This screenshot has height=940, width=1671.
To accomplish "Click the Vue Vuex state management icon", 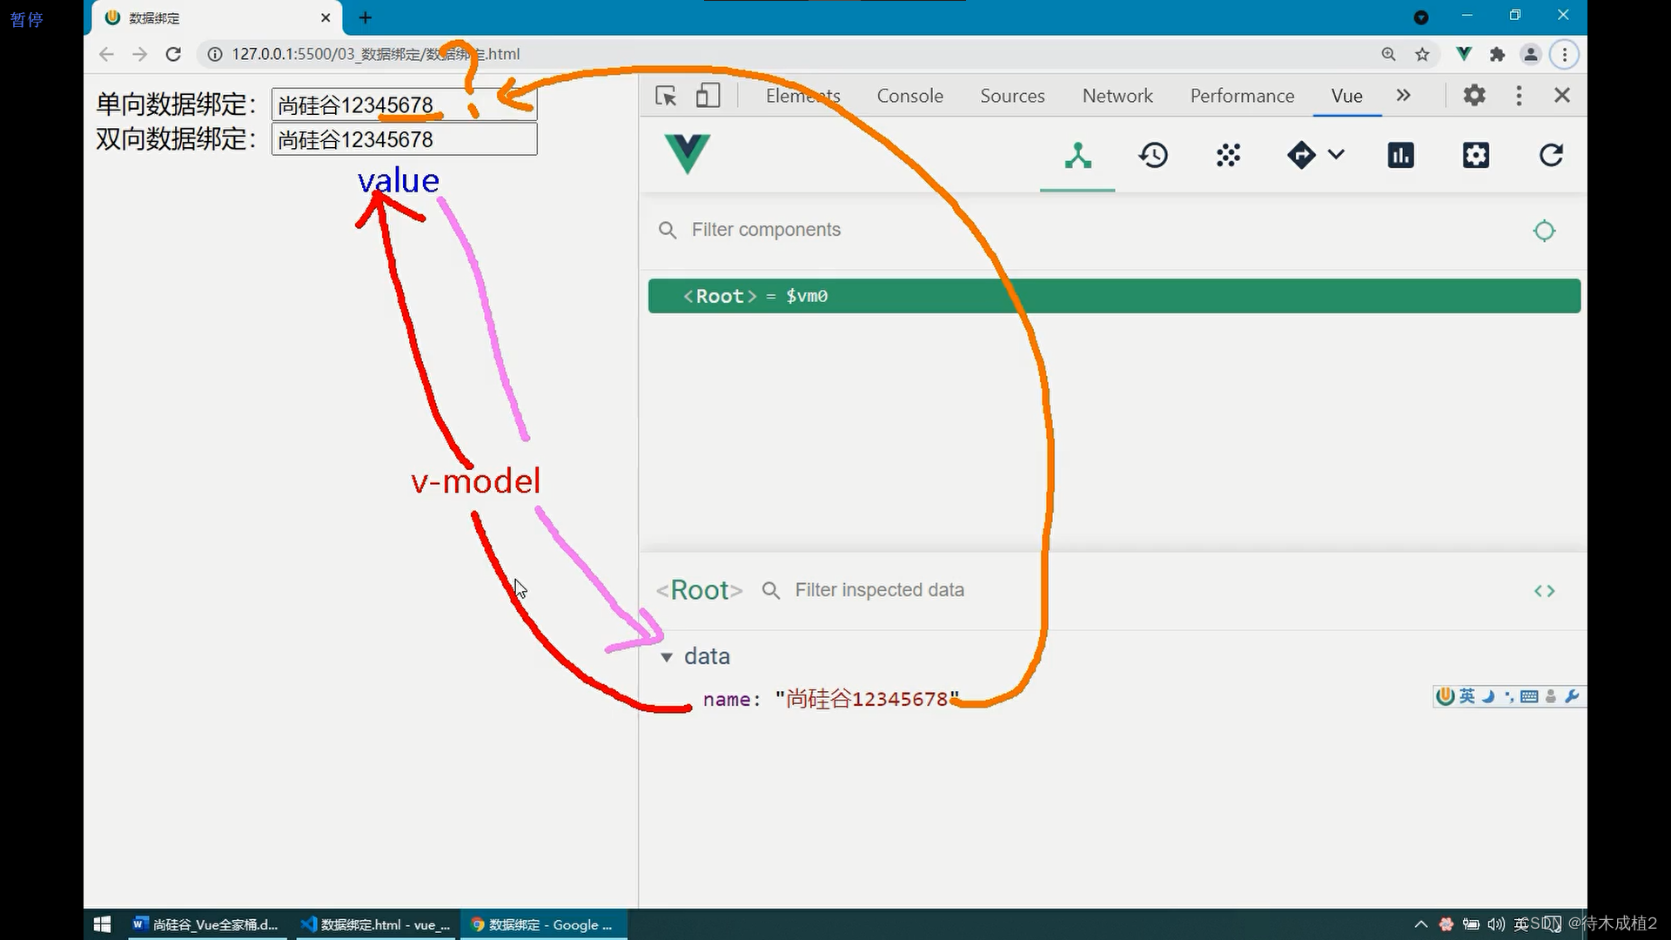I will tap(1227, 155).
